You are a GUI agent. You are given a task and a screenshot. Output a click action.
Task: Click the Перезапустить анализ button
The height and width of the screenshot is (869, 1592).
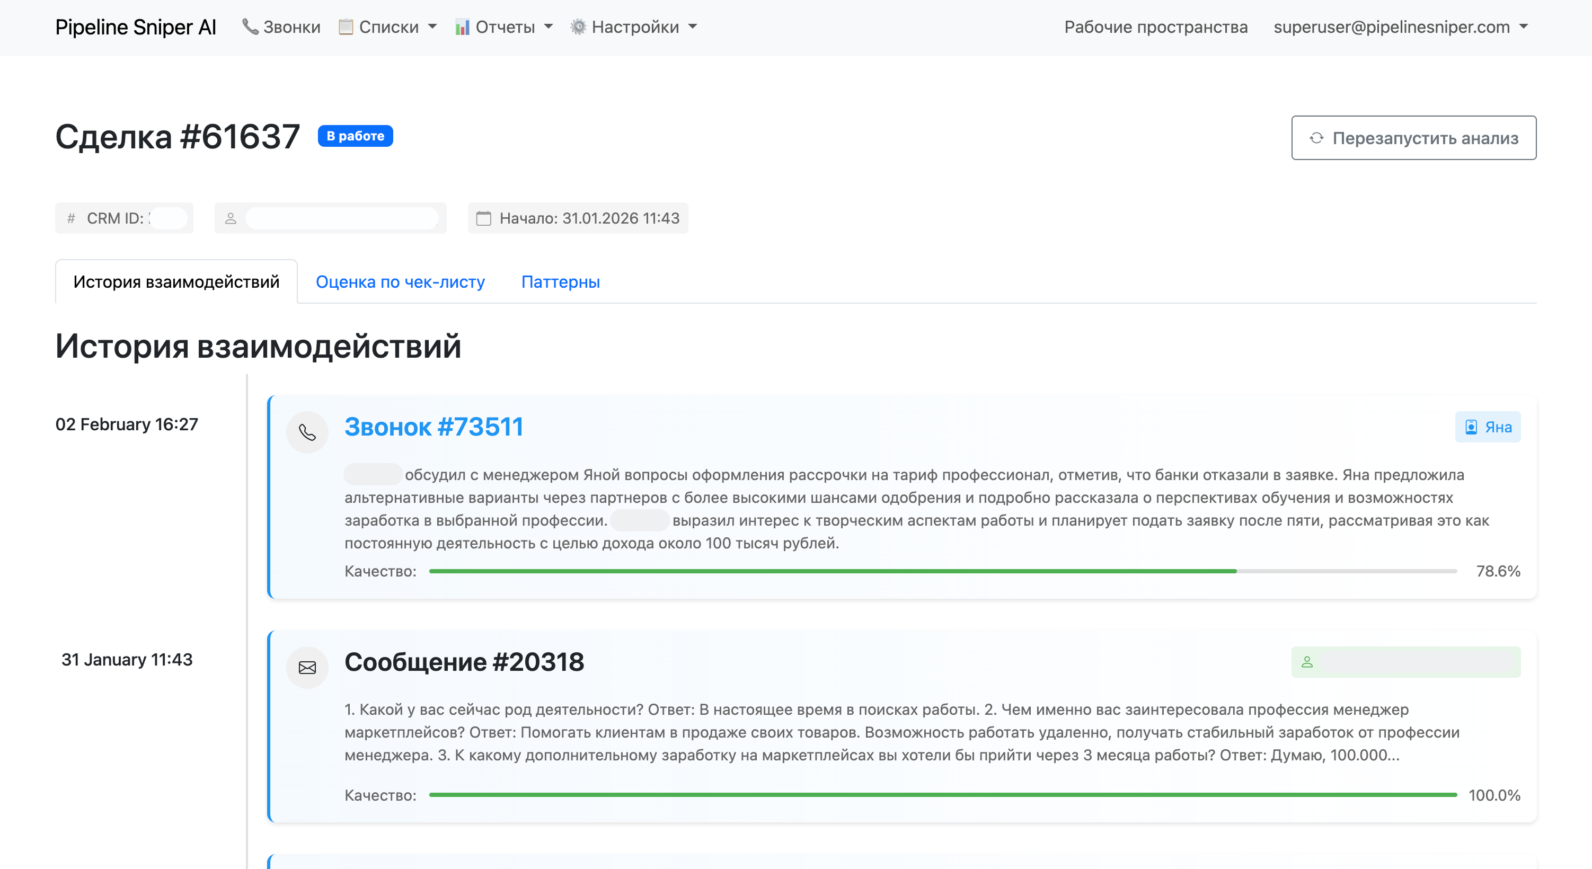coord(1413,138)
